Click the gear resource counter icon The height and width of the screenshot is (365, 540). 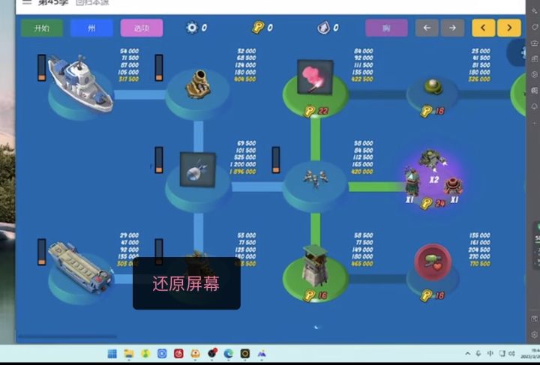(x=192, y=28)
